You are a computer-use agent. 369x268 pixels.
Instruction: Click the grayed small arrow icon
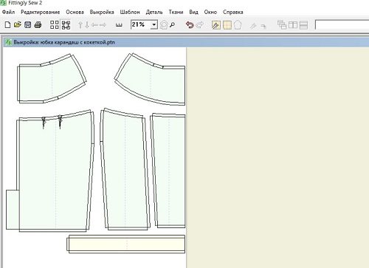coord(263,26)
